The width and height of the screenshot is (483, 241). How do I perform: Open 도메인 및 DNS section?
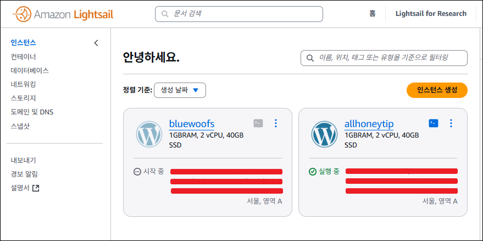32,112
